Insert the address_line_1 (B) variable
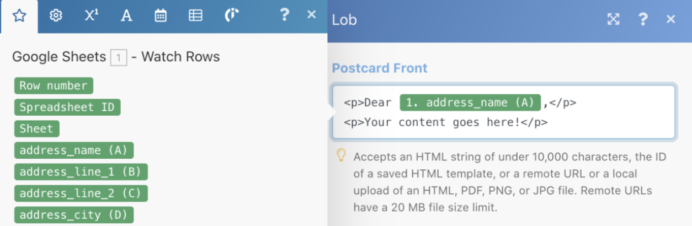The image size is (692, 226). coord(81,171)
